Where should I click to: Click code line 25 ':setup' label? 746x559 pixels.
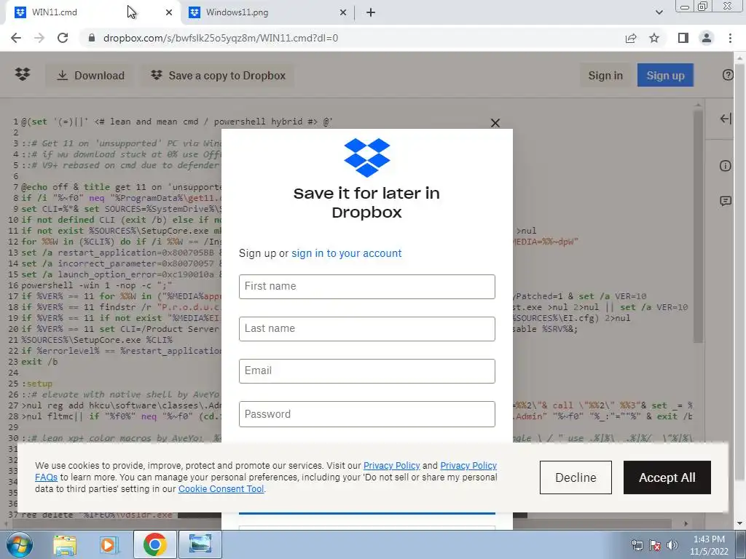pyautogui.click(x=37, y=384)
